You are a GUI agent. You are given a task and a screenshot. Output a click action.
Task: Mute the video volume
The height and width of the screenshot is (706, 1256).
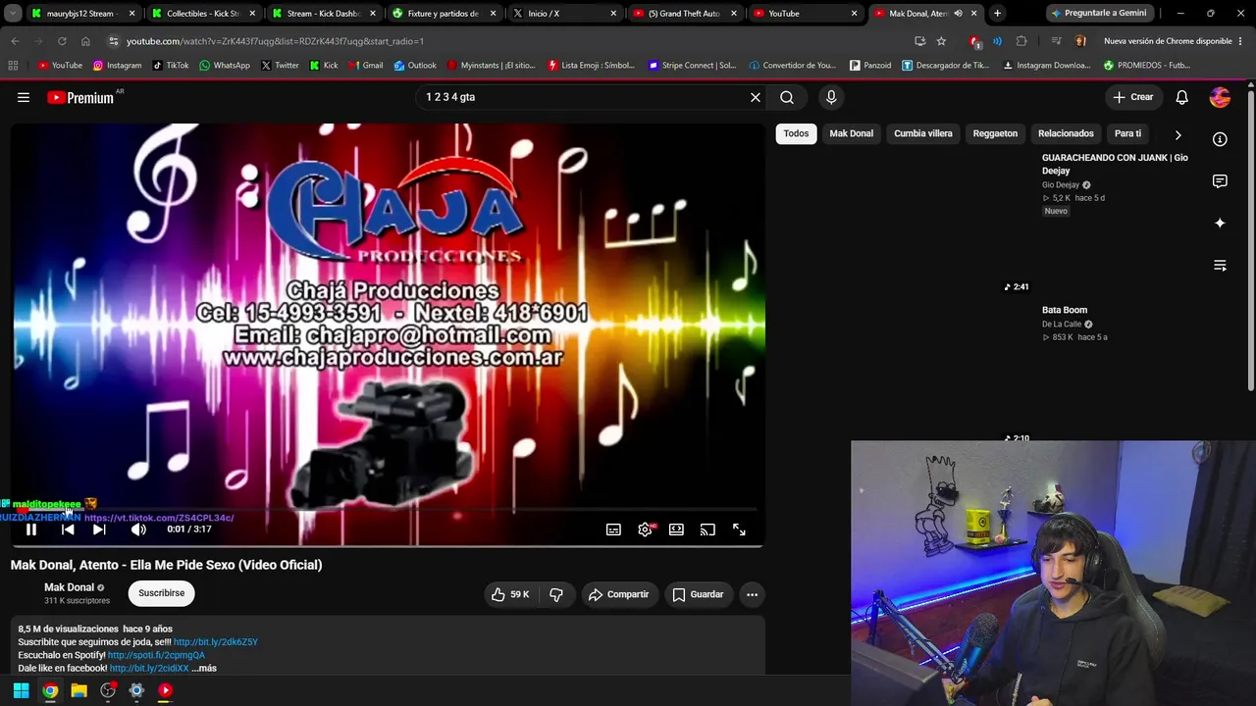(138, 529)
